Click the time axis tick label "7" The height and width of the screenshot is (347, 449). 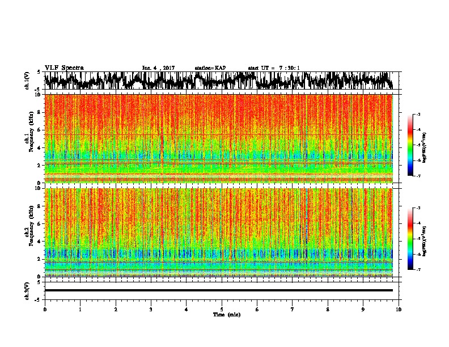[x=293, y=310]
